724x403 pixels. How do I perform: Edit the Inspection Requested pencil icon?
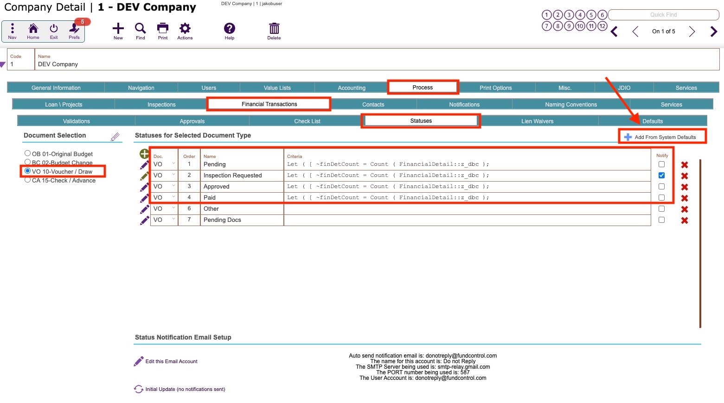pyautogui.click(x=144, y=176)
